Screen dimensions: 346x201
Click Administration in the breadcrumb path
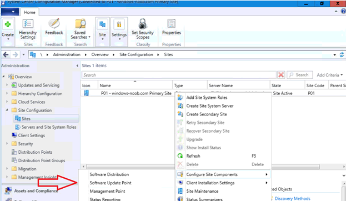click(67, 55)
